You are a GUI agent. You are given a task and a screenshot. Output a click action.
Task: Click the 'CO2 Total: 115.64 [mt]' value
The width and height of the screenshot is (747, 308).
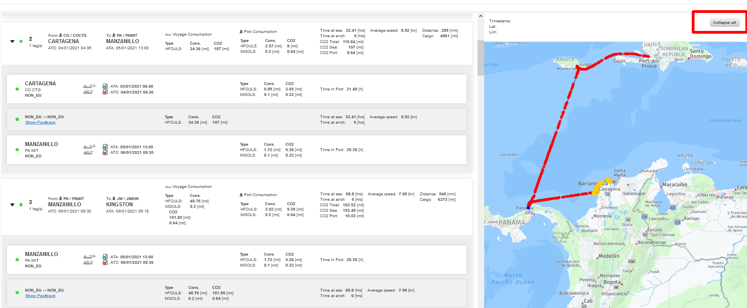tap(342, 41)
